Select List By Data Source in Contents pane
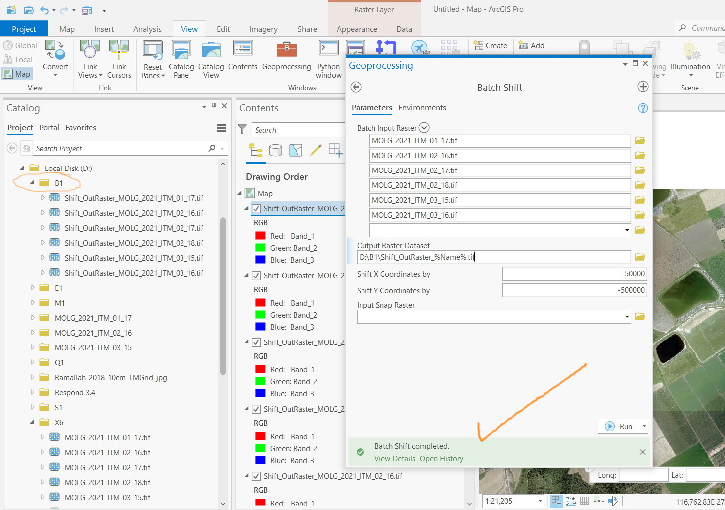 click(x=276, y=150)
